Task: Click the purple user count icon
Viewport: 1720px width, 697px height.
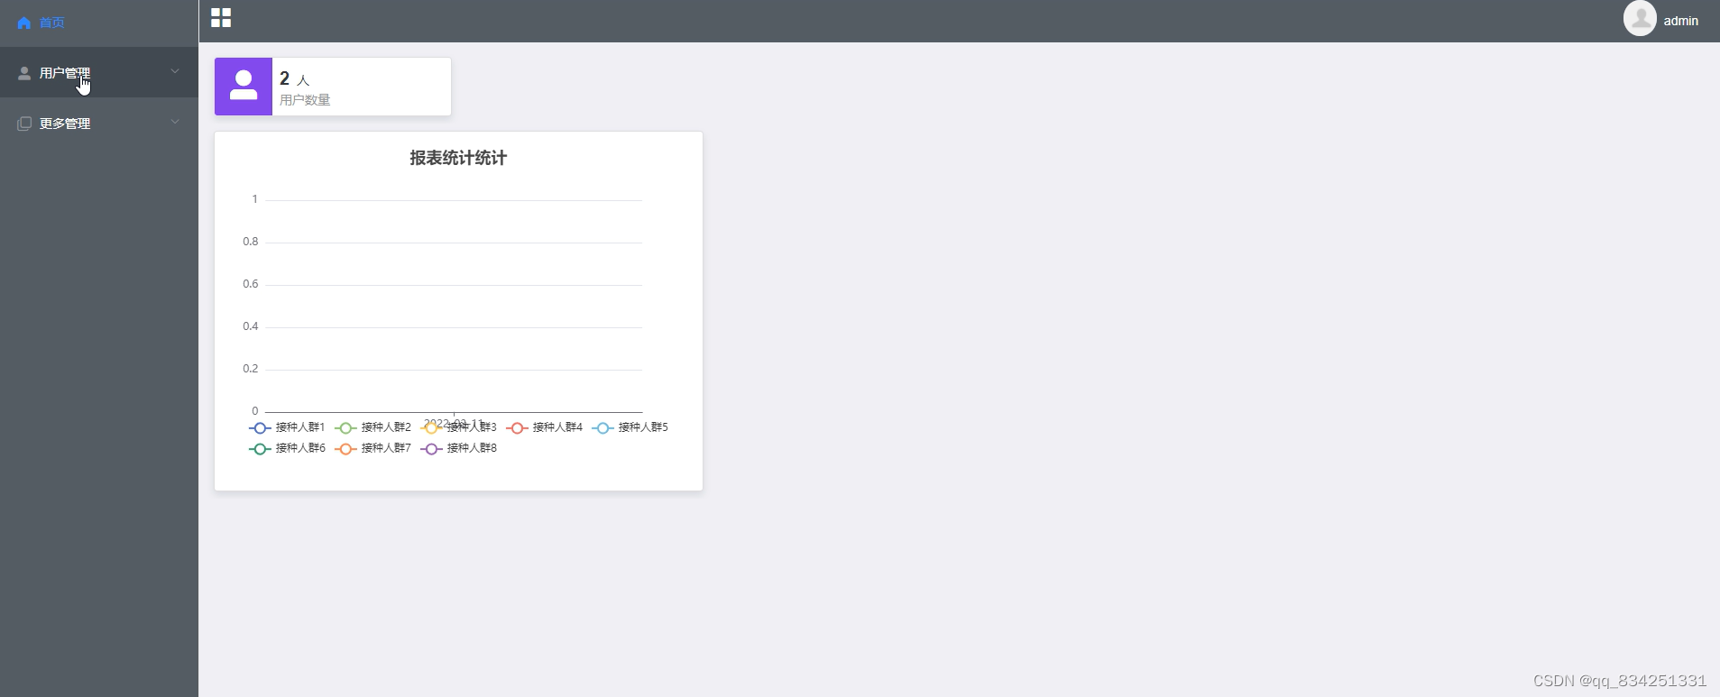Action: (x=244, y=87)
